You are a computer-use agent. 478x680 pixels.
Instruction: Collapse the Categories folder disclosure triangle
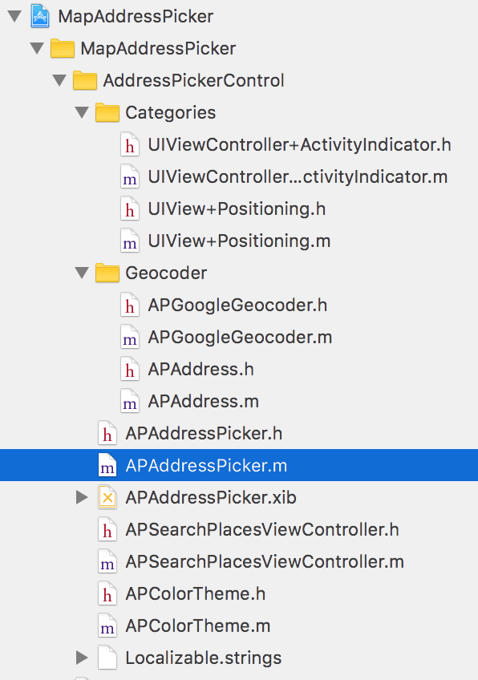click(x=82, y=113)
